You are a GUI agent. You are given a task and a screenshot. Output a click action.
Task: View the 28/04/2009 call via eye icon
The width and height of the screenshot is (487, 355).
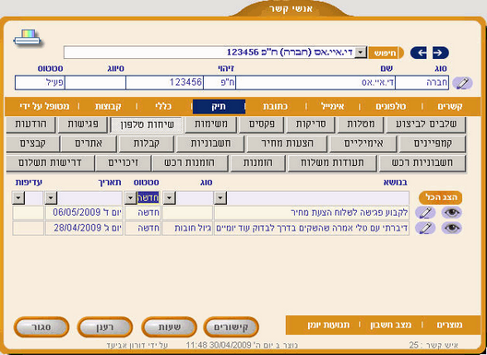(452, 228)
